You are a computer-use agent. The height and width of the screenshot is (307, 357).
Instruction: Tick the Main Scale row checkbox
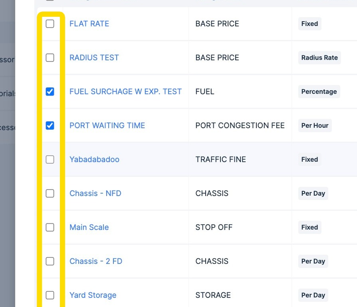pos(50,227)
